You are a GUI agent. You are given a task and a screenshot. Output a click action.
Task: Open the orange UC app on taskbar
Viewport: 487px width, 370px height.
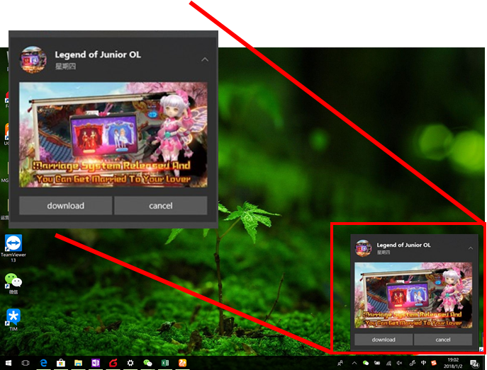183,363
